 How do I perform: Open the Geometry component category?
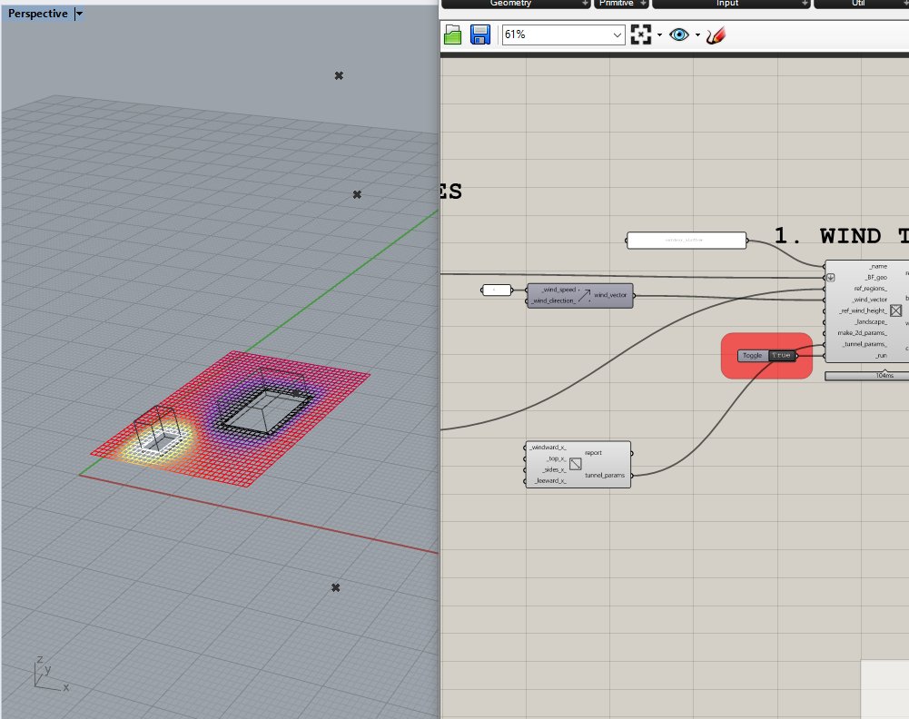[510, 4]
